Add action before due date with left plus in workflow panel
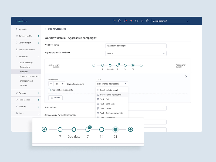216x162 pixels. (94, 65)
